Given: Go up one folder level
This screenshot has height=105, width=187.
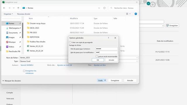Looking at the screenshot, I should pyautogui.click(x=18, y=8).
